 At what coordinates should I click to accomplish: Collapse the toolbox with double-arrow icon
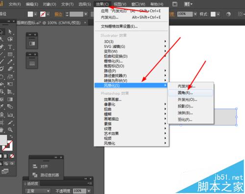[9, 21]
